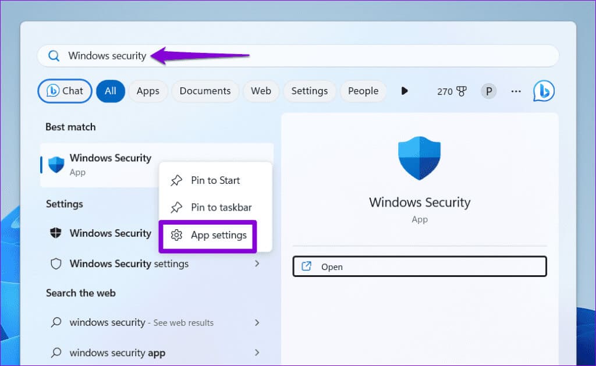Expand chevron for windows security app suggestion

(x=257, y=353)
